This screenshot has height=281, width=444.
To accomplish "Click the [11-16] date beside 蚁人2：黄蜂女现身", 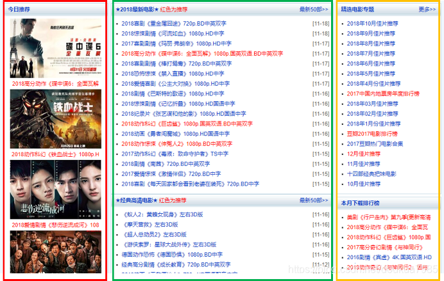I will (x=321, y=214).
